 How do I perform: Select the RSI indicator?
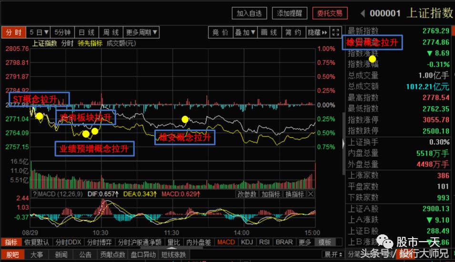click(x=264, y=242)
